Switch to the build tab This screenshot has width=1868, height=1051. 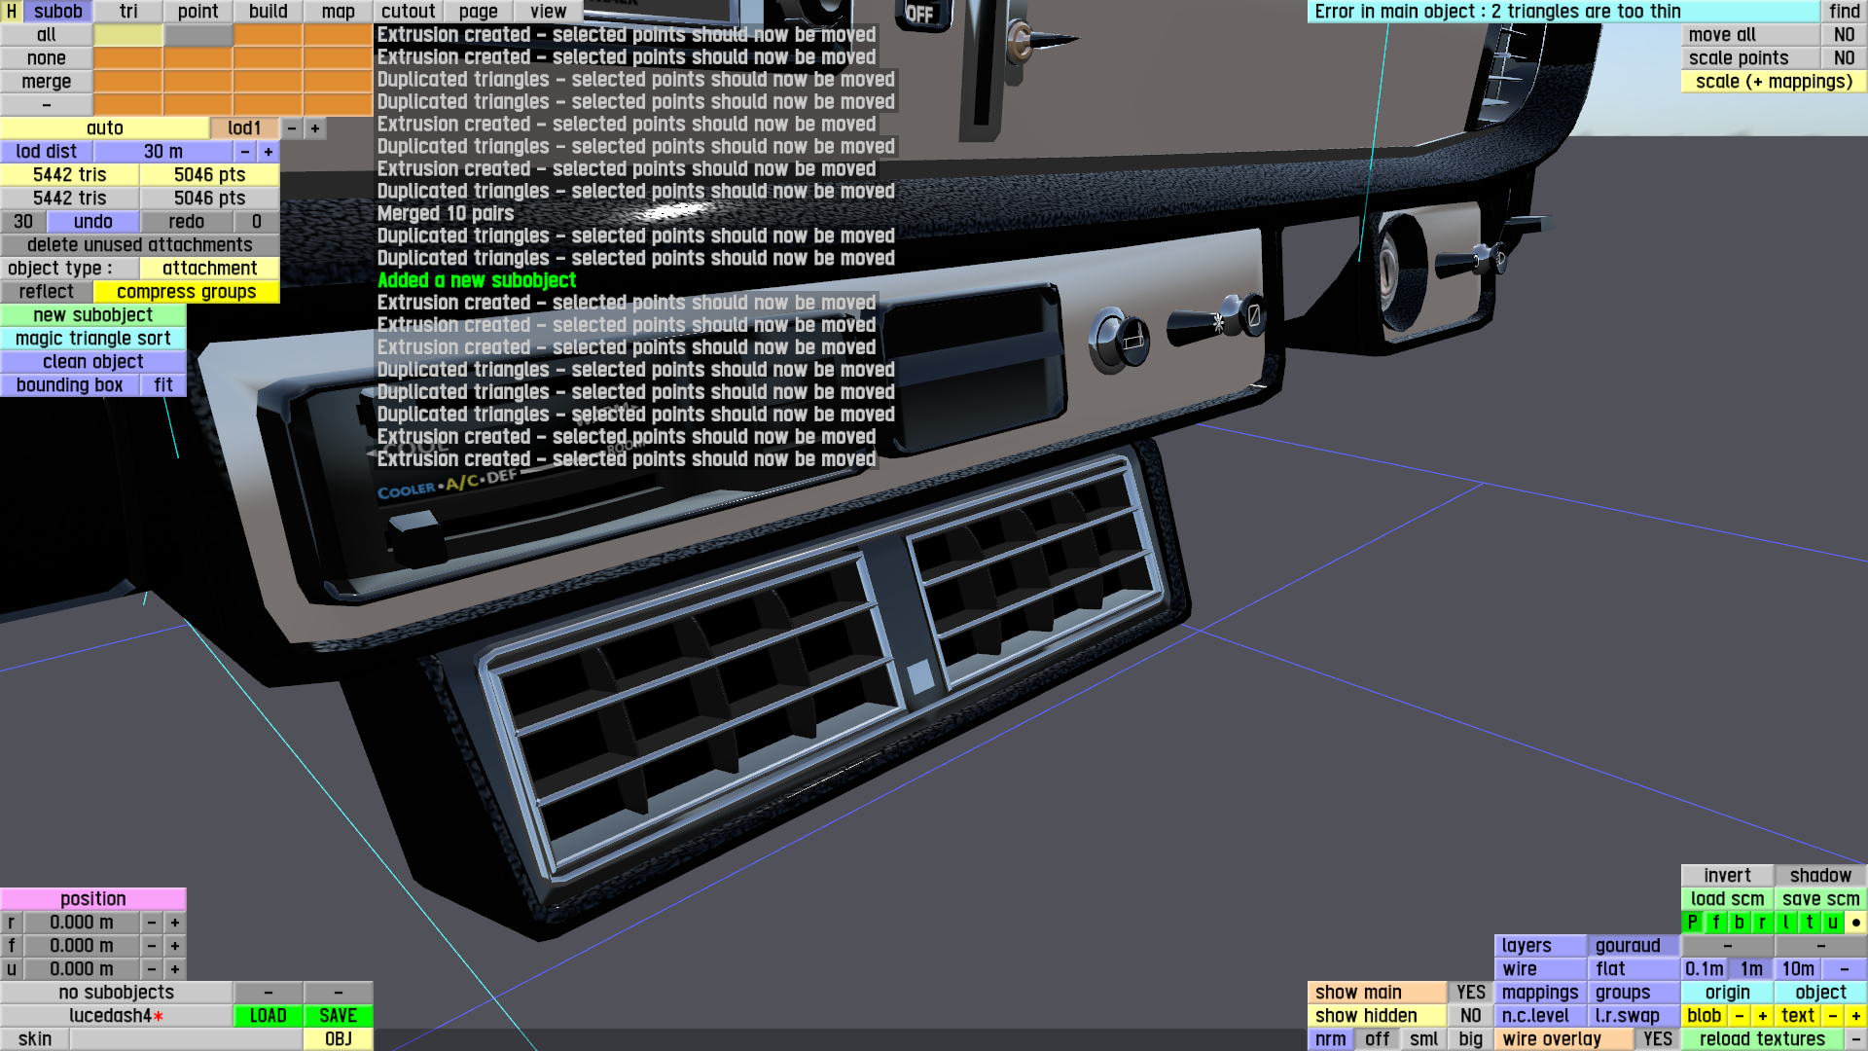click(x=268, y=11)
